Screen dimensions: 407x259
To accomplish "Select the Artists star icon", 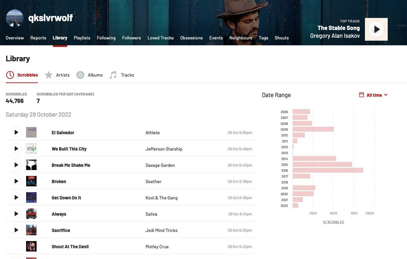I will [x=49, y=75].
